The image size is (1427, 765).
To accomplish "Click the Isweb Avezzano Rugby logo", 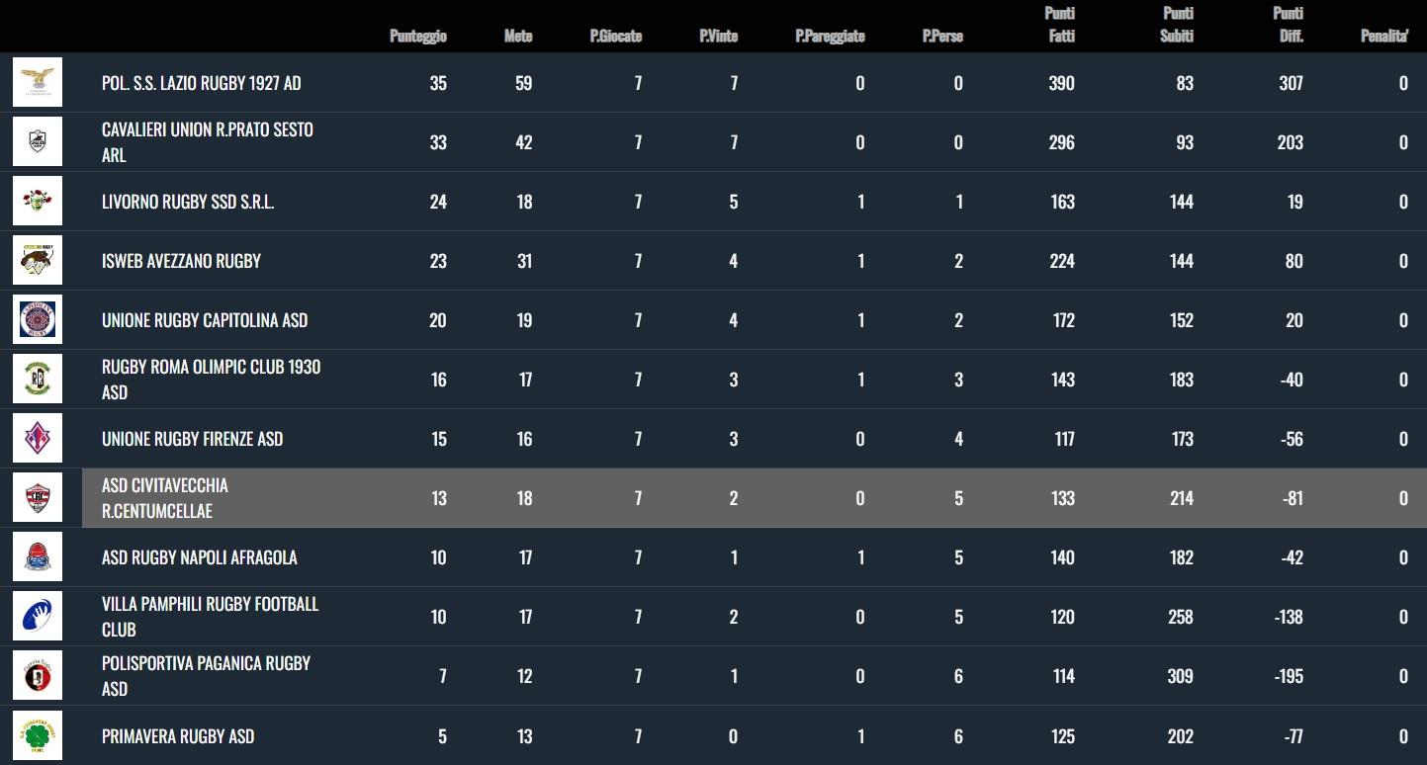I will click(38, 261).
